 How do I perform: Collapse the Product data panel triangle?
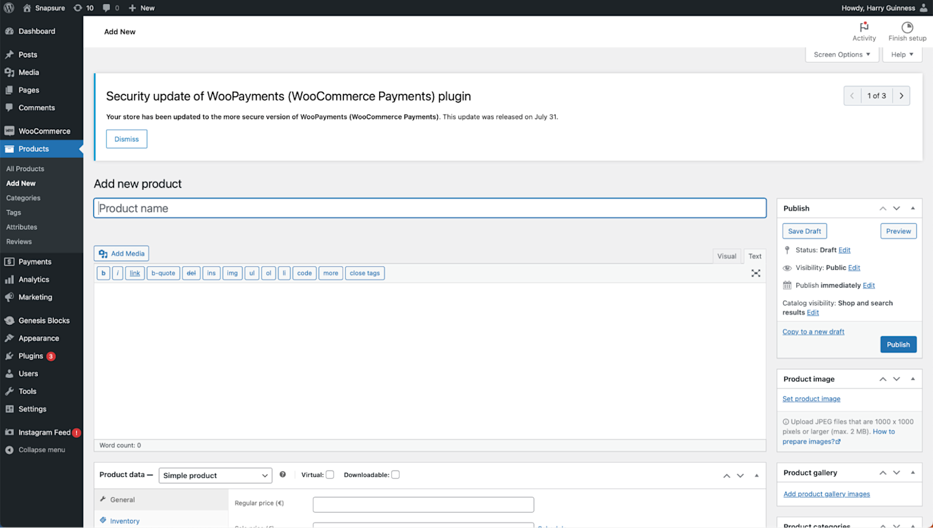point(756,475)
